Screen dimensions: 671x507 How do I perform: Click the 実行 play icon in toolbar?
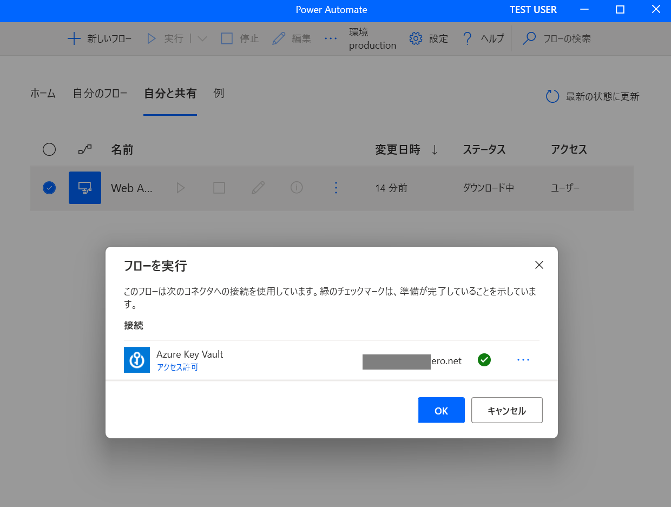[x=152, y=38]
